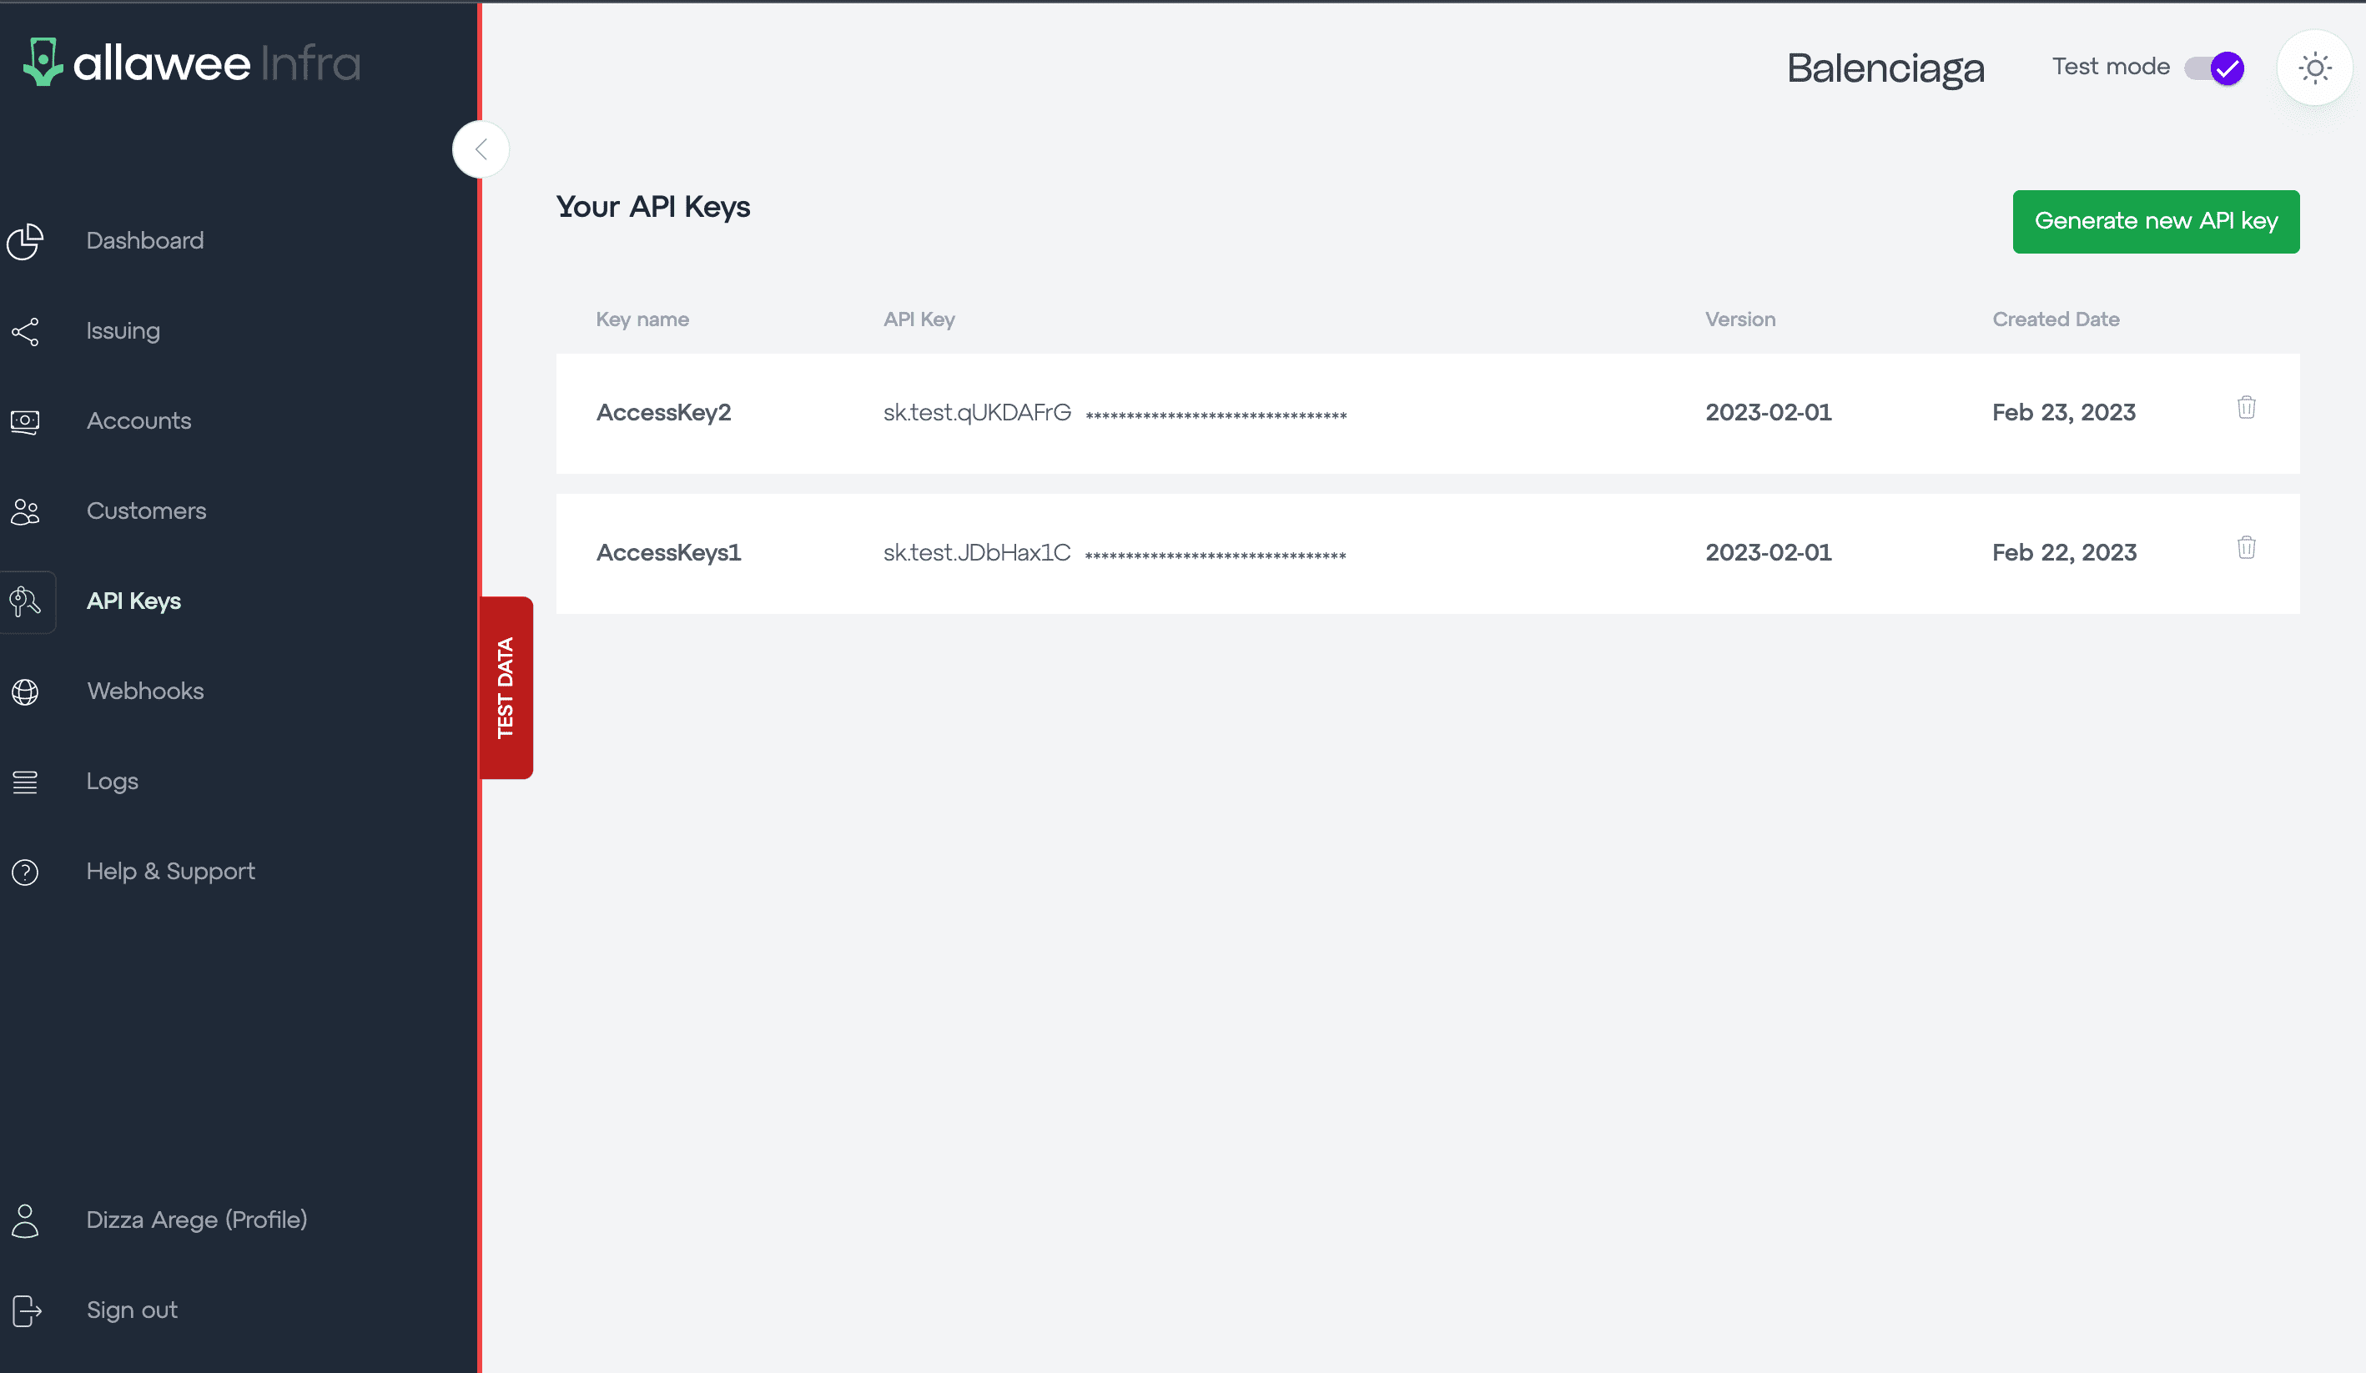Open Issuing via its share icon
This screenshot has height=1373, width=2366.
tap(25, 331)
